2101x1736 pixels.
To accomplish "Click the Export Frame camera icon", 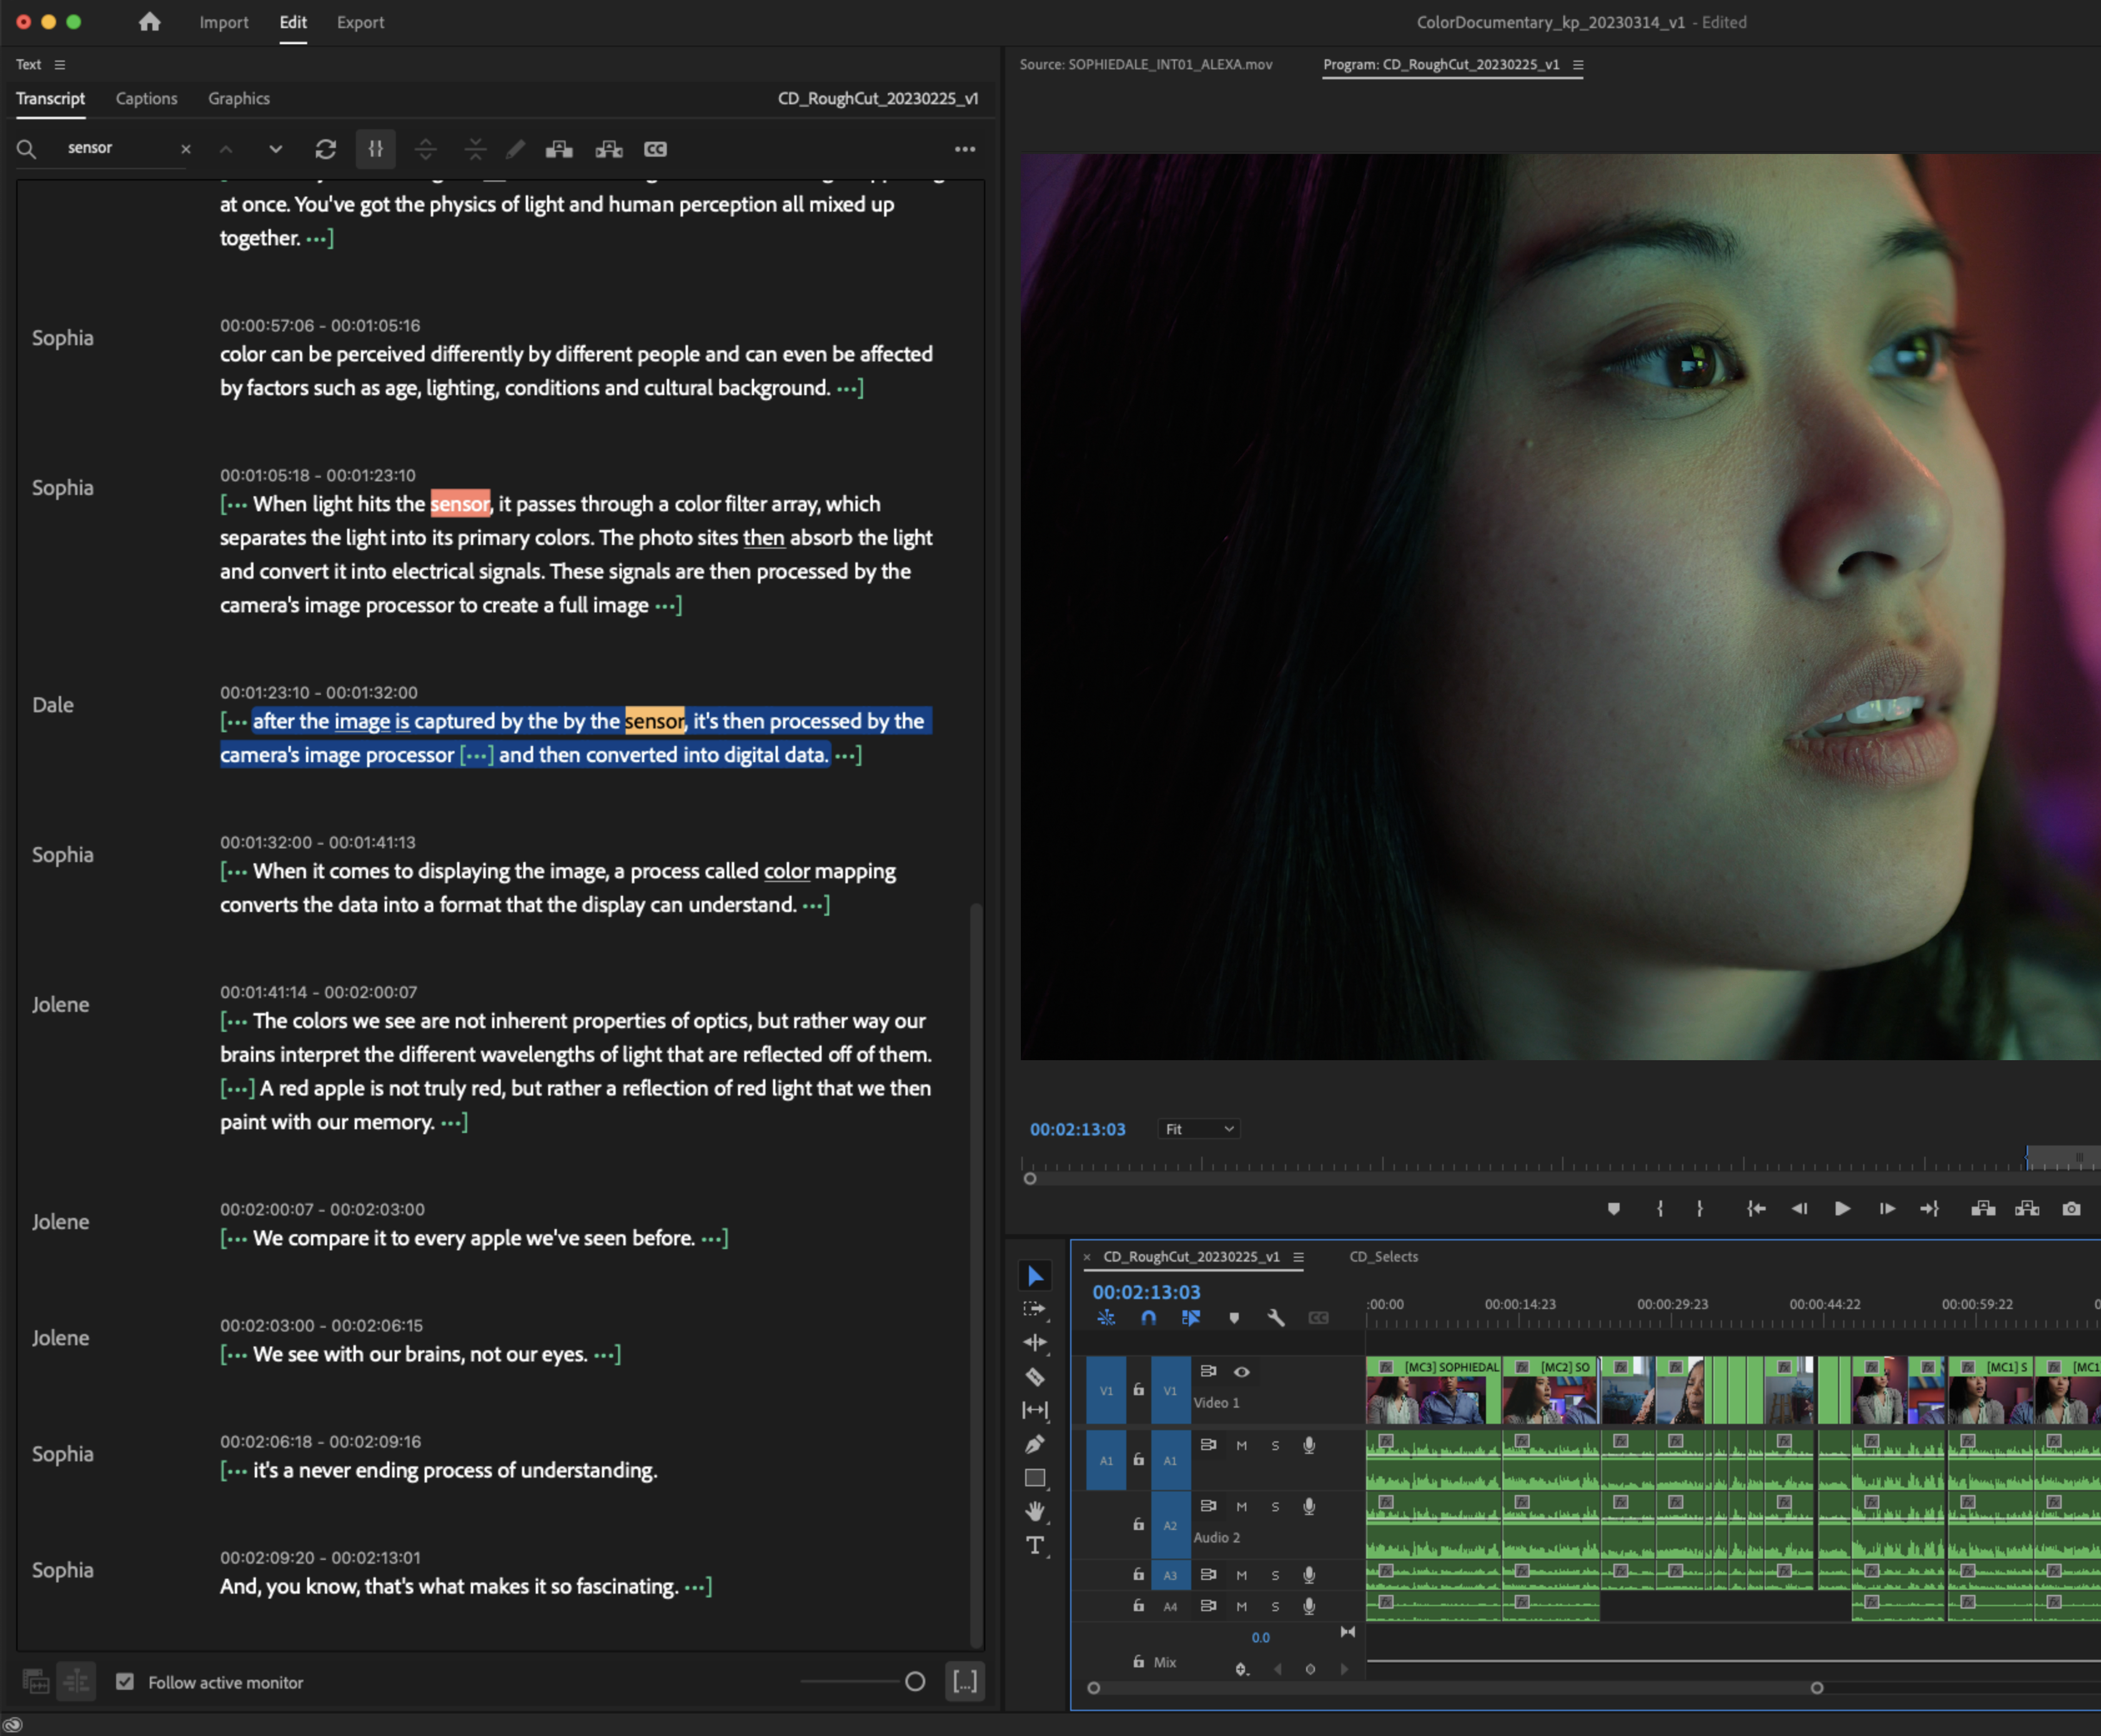I will click(x=2071, y=1208).
